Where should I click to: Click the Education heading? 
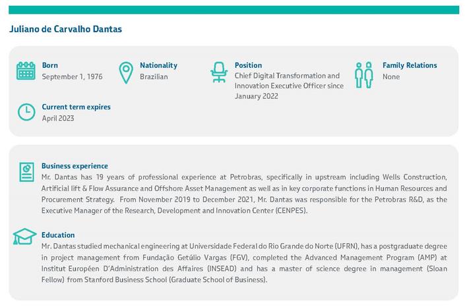click(58, 235)
